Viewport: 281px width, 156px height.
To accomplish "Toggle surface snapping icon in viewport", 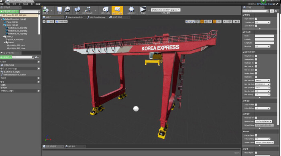I will [x=202, y=22].
